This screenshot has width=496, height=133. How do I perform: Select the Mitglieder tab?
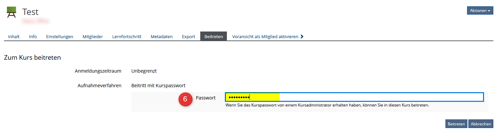[x=92, y=36]
